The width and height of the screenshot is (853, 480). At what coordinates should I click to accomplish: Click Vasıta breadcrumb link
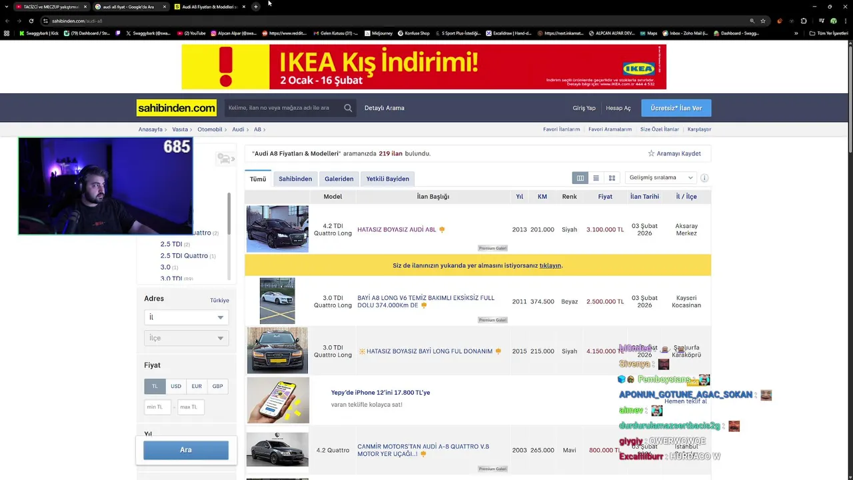coord(180,129)
